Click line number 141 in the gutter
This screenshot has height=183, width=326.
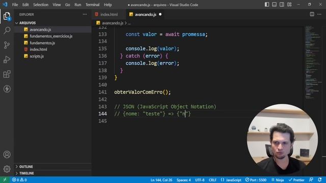point(102,92)
